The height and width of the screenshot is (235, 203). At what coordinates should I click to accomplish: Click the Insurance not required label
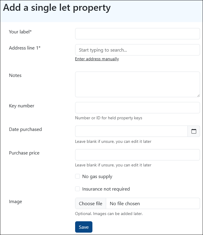point(106,189)
